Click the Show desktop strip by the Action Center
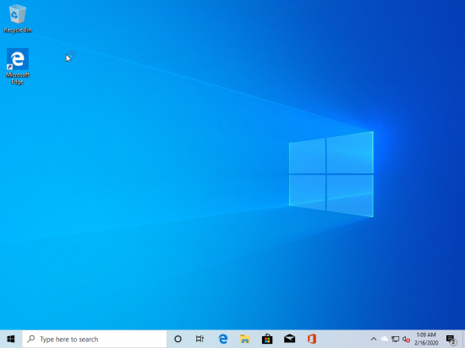This screenshot has width=465, height=348. [x=463, y=339]
